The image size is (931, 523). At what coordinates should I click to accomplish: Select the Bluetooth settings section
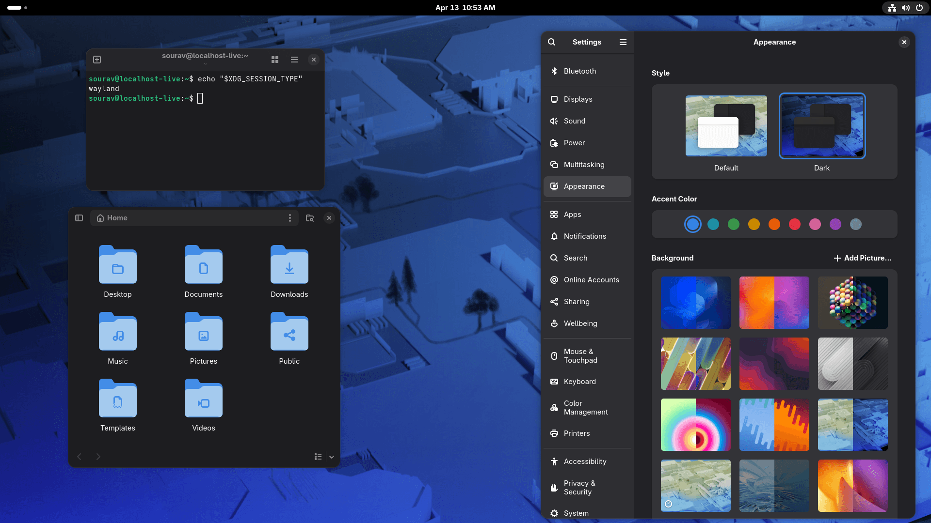coord(579,71)
